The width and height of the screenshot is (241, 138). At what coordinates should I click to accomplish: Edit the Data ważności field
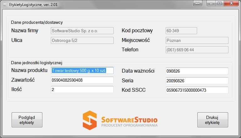(197, 71)
